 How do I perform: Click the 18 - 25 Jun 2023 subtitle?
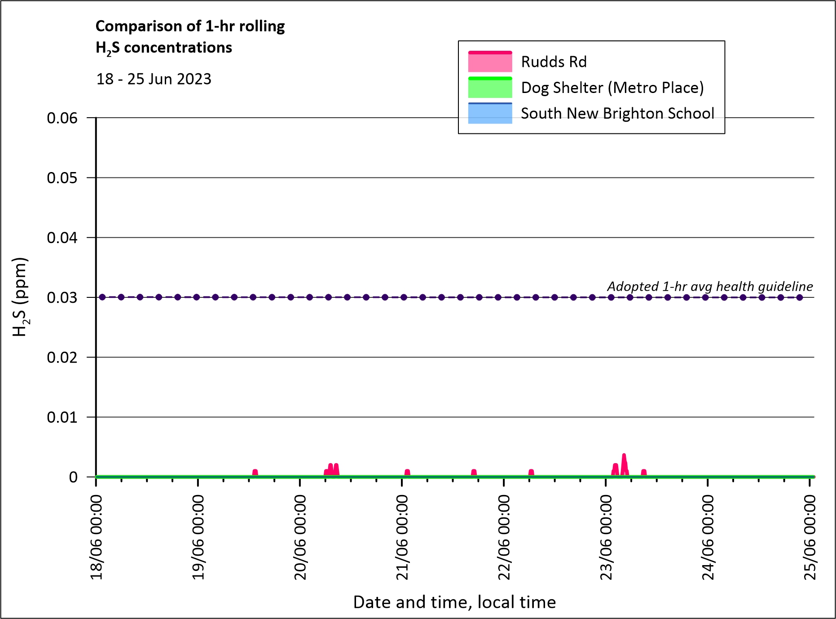coord(154,79)
